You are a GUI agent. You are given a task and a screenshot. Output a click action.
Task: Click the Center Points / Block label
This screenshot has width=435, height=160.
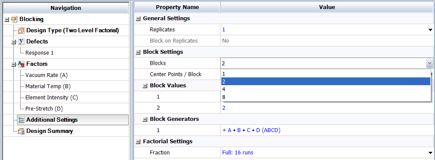point(176,74)
